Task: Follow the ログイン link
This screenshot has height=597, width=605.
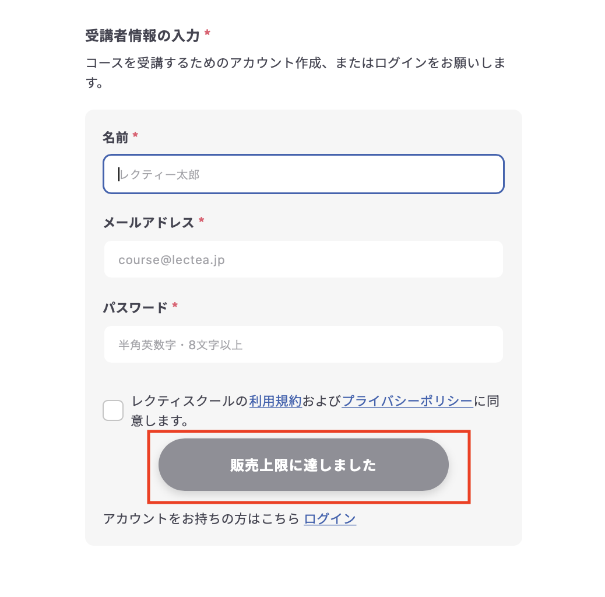Action: click(330, 518)
